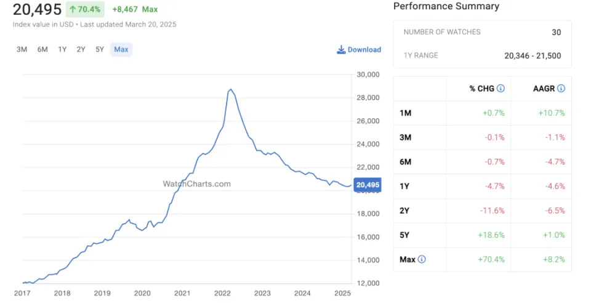Click the highlighted Max range tab
This screenshot has height=303, width=591.
[121, 49]
